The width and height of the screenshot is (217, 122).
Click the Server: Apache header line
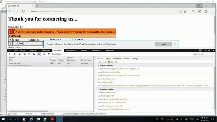(x=113, y=109)
